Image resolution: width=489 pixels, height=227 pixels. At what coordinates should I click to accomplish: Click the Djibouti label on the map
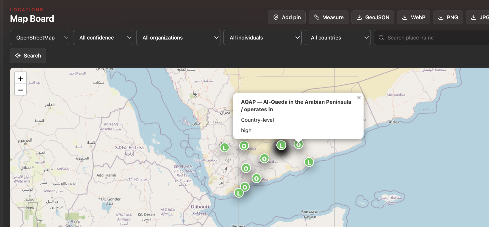tap(200, 207)
